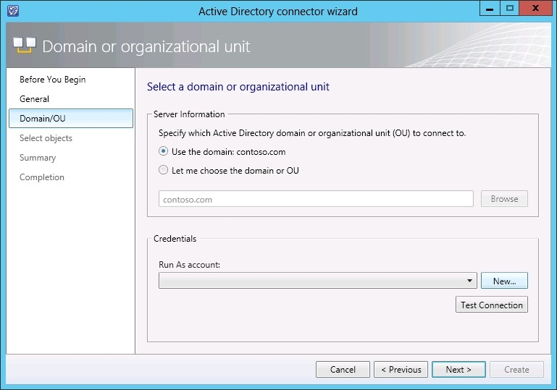Click the Create button

point(516,370)
